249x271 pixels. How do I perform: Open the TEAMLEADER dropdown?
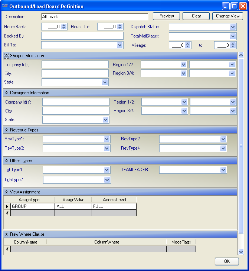coord(223,170)
